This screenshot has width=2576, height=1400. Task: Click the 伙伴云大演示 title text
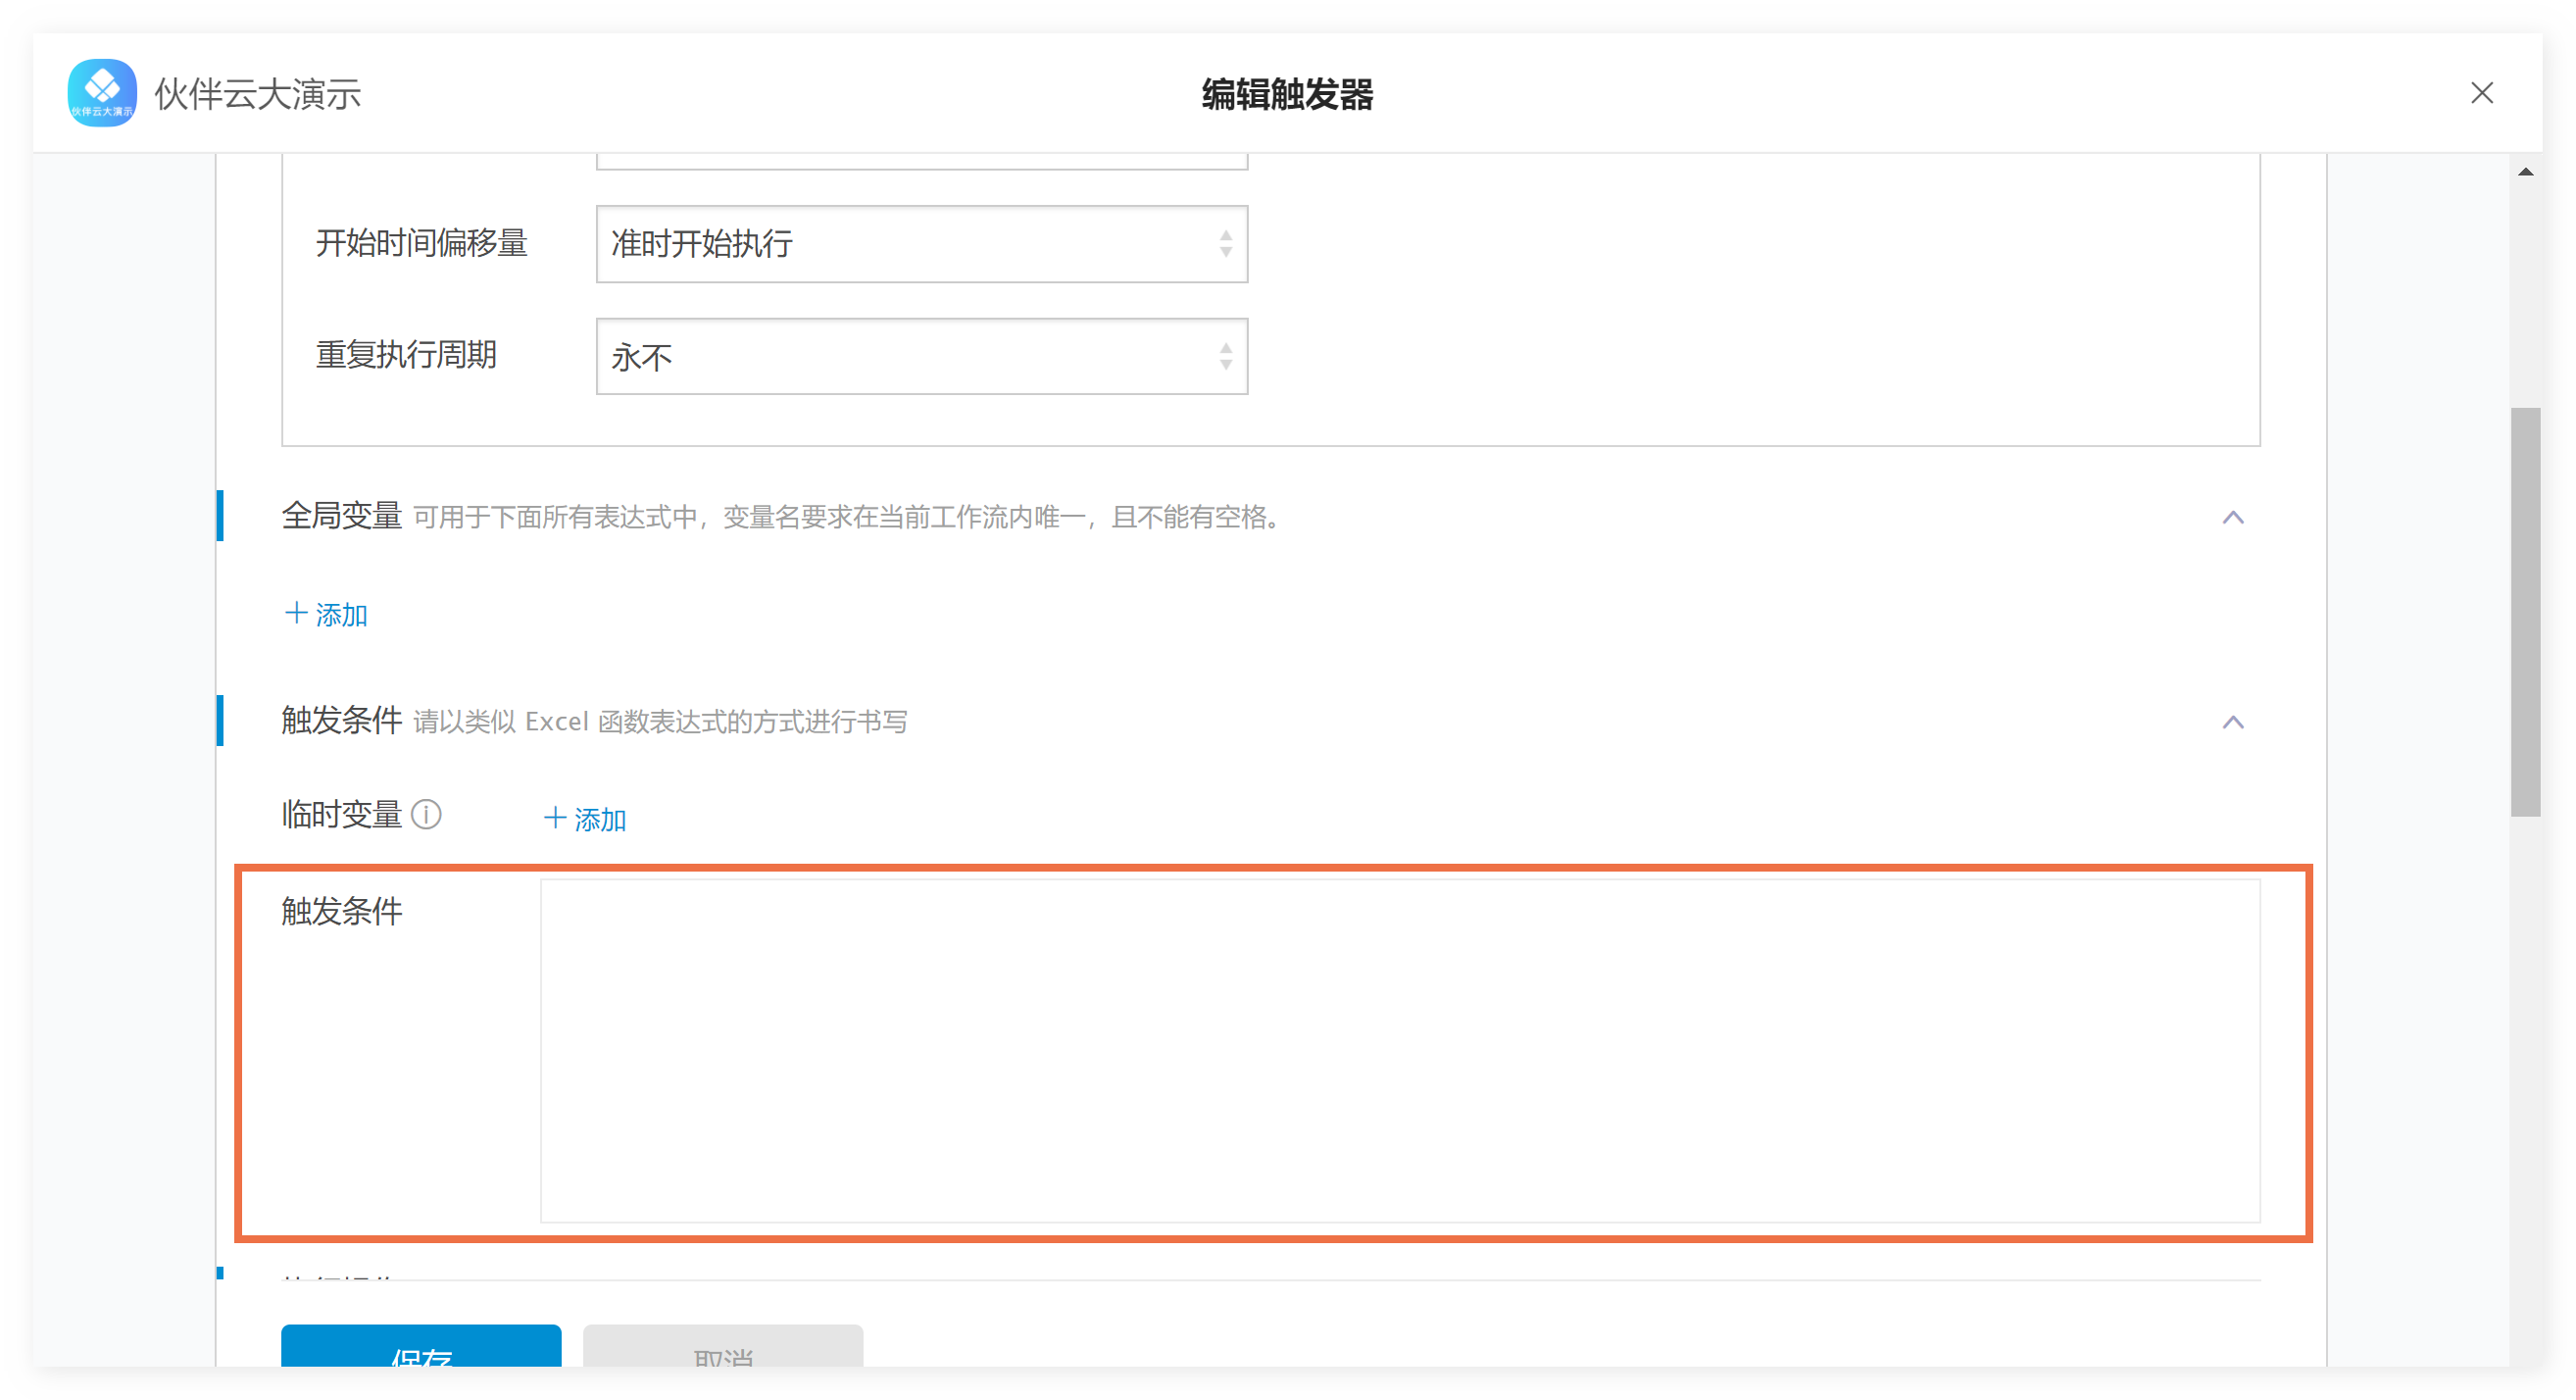tap(258, 94)
